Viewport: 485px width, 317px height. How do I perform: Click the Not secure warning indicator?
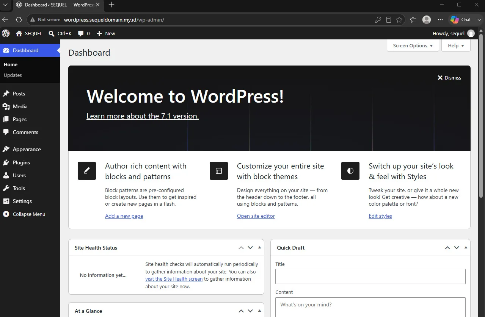click(45, 20)
